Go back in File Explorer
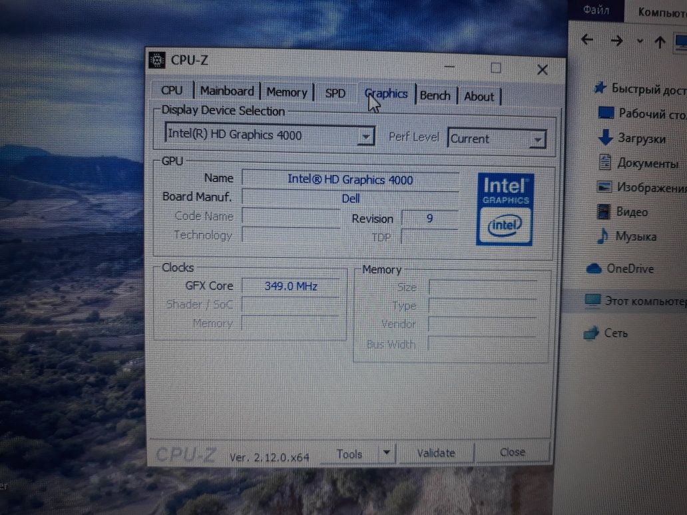Screen dimensions: 687x515 [586, 41]
